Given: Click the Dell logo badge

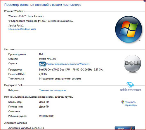Looking at the screenshot, I should 132,64.
